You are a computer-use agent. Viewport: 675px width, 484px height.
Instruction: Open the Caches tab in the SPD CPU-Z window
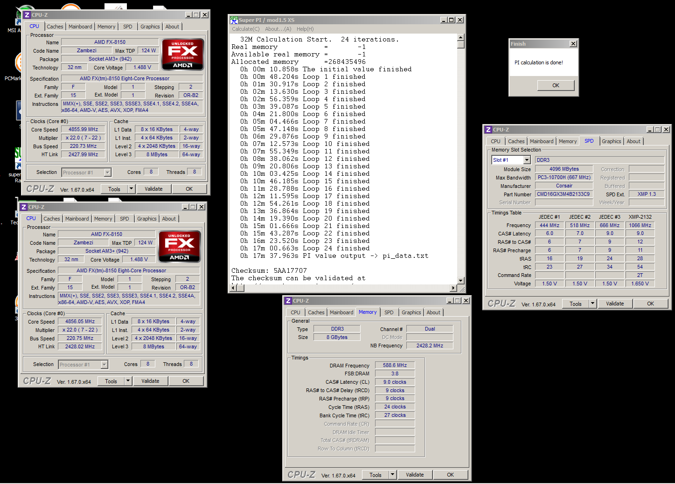click(516, 141)
